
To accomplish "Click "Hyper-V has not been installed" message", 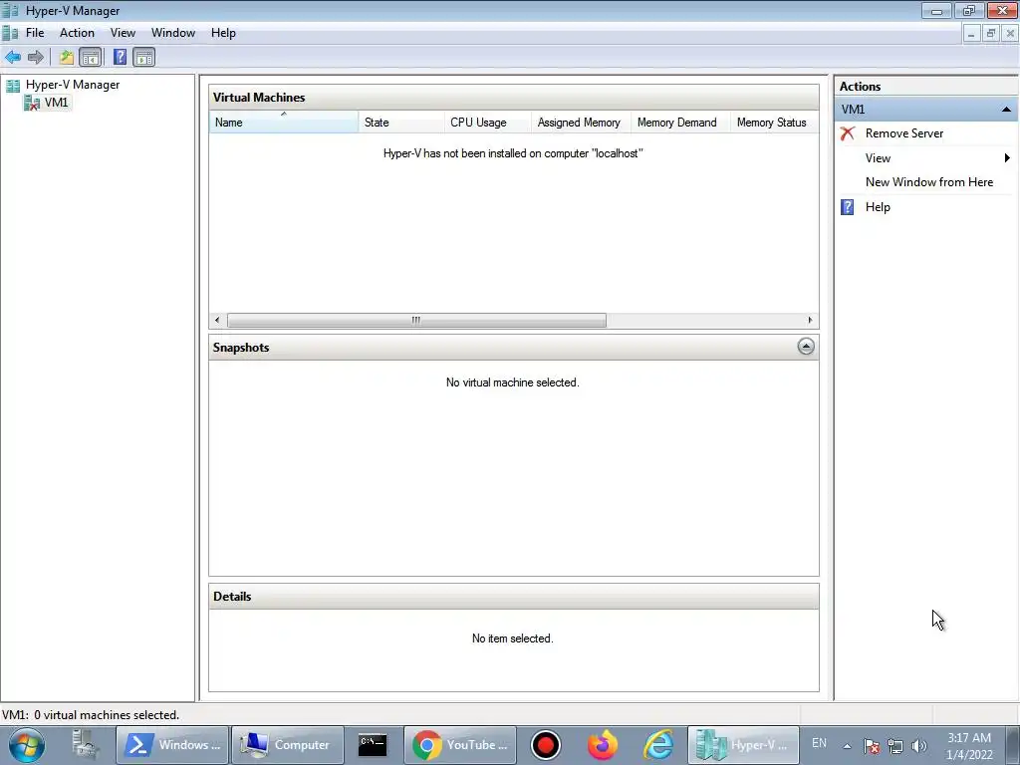I will [x=513, y=153].
